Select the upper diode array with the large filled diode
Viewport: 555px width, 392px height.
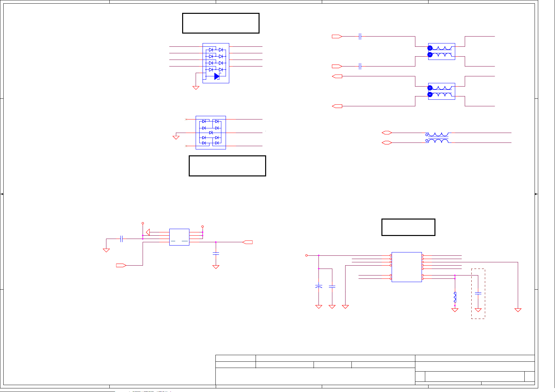point(216,63)
